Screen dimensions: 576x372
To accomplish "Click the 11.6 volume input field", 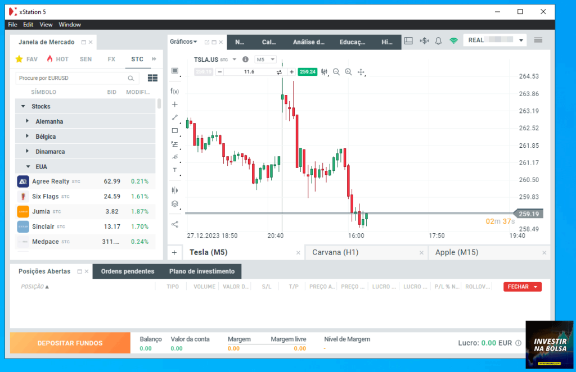I will tap(249, 72).
